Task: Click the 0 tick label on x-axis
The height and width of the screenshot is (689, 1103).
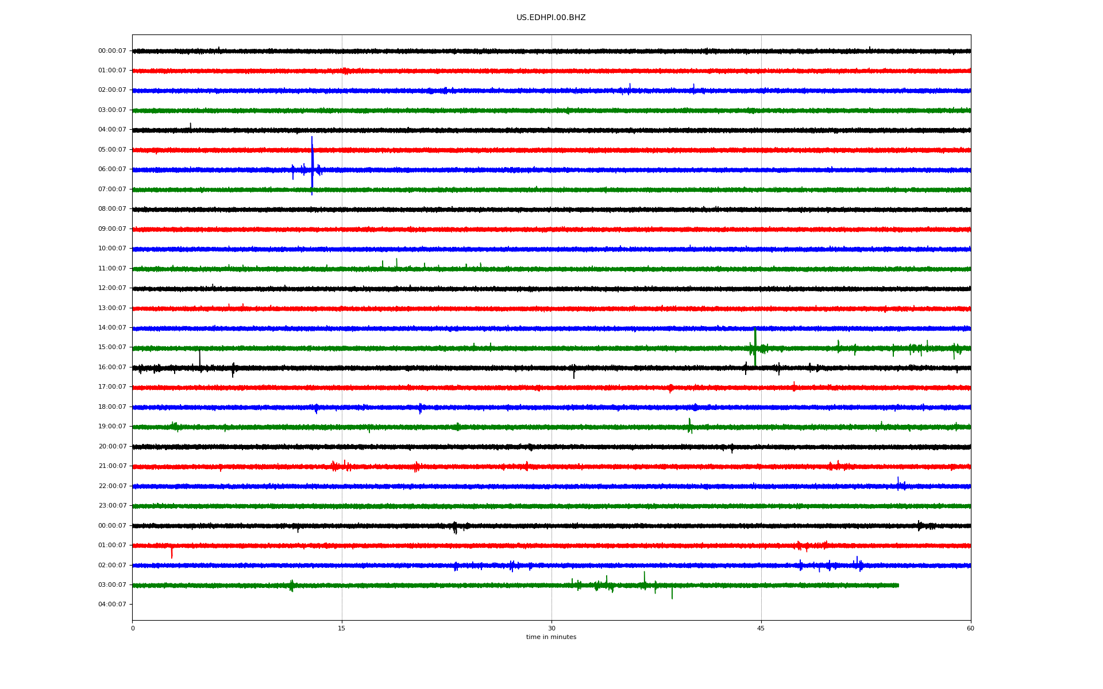Action: pos(133,628)
